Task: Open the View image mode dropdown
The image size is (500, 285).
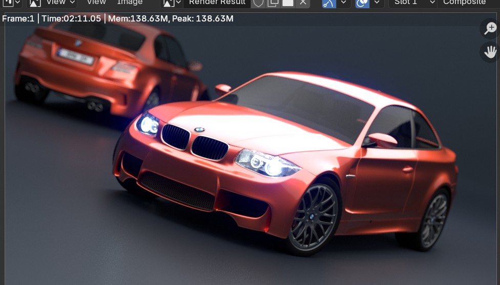Action: coord(52,3)
